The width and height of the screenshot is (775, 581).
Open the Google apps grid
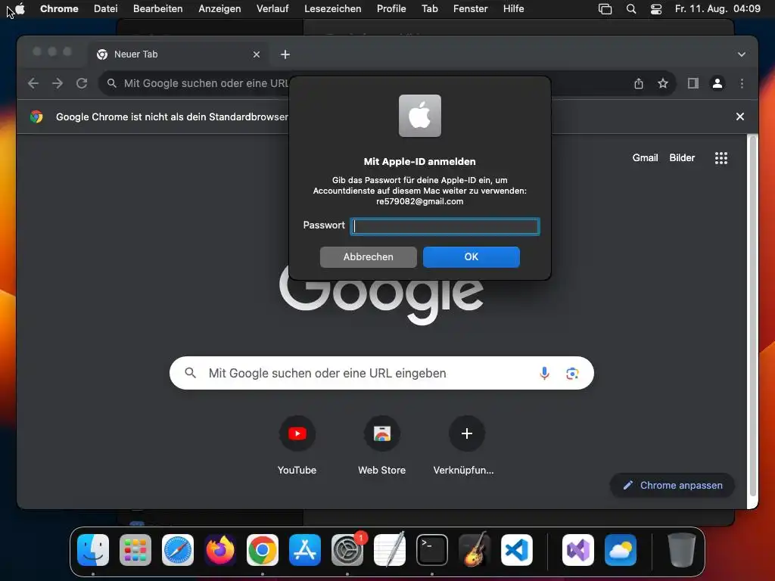tap(721, 158)
